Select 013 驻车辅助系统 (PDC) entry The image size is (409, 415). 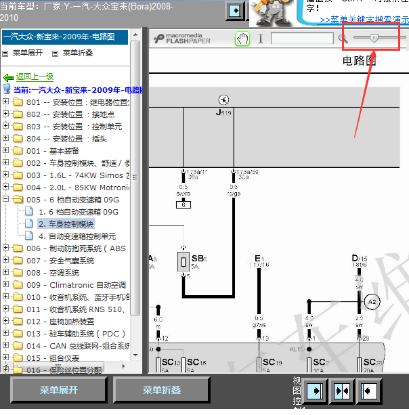click(76, 334)
